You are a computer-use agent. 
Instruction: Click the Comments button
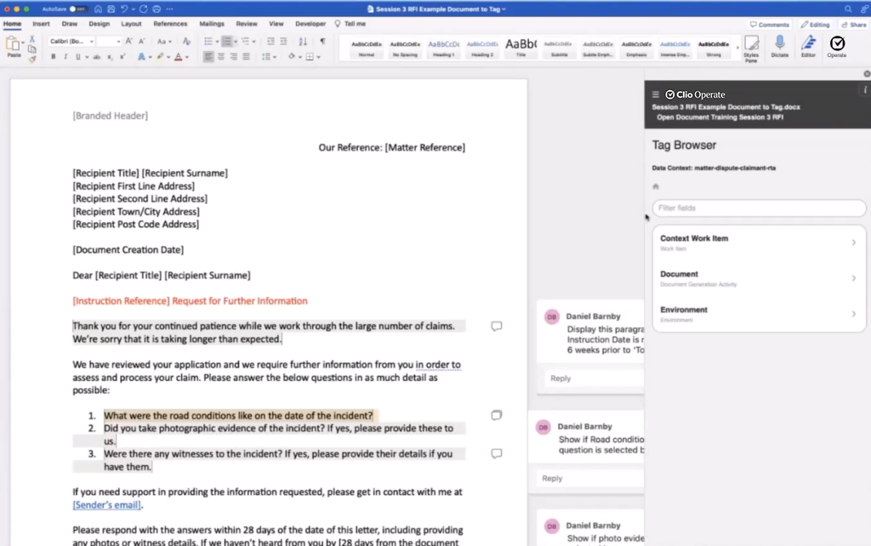tap(770, 25)
